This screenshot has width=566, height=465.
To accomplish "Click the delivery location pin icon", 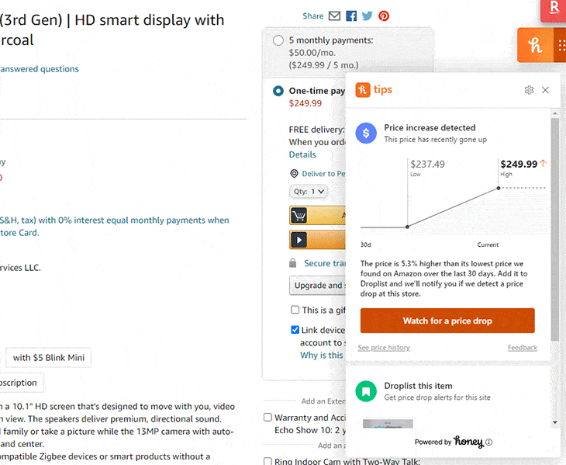I will (294, 173).
